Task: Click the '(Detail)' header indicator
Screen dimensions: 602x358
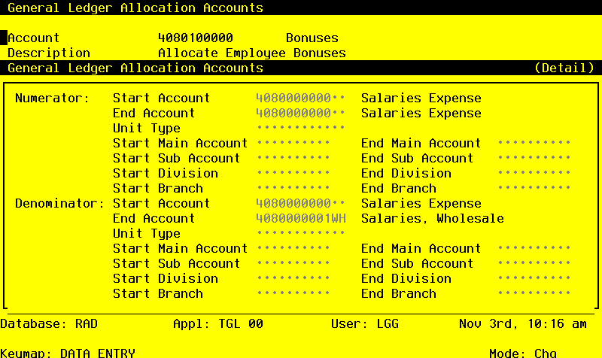Action: [x=564, y=68]
